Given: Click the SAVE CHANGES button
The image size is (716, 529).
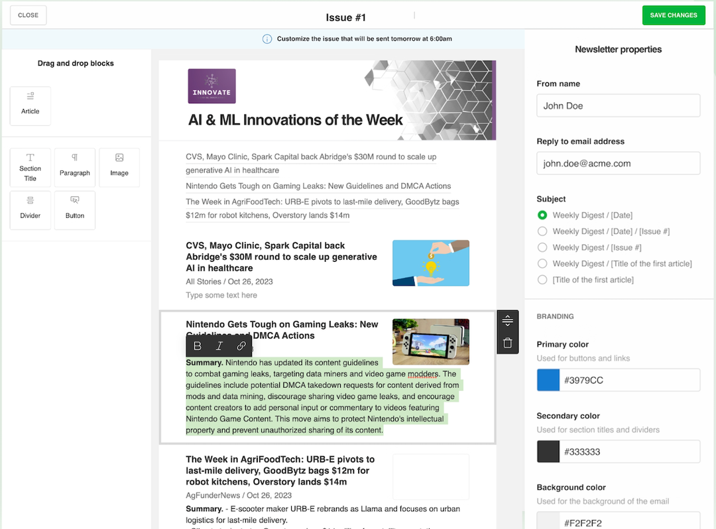Looking at the screenshot, I should tap(674, 15).
